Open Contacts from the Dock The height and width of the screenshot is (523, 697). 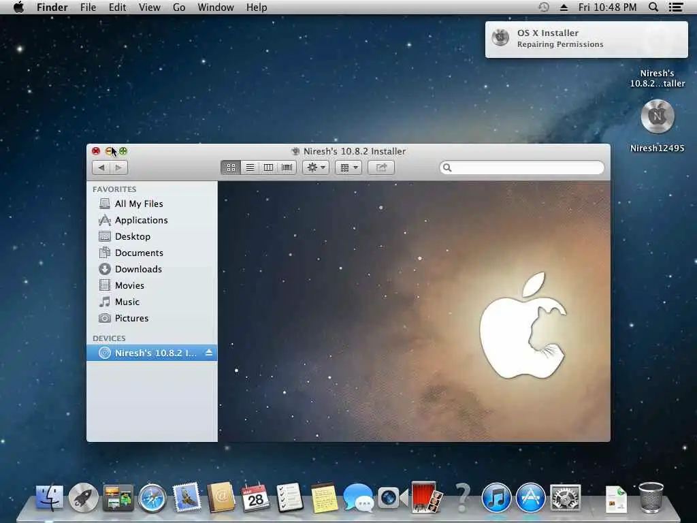coord(221,497)
